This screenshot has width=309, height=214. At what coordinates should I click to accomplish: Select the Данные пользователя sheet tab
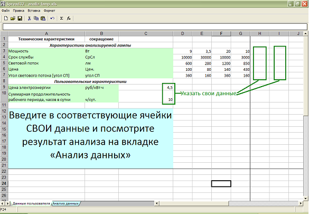click(31, 203)
